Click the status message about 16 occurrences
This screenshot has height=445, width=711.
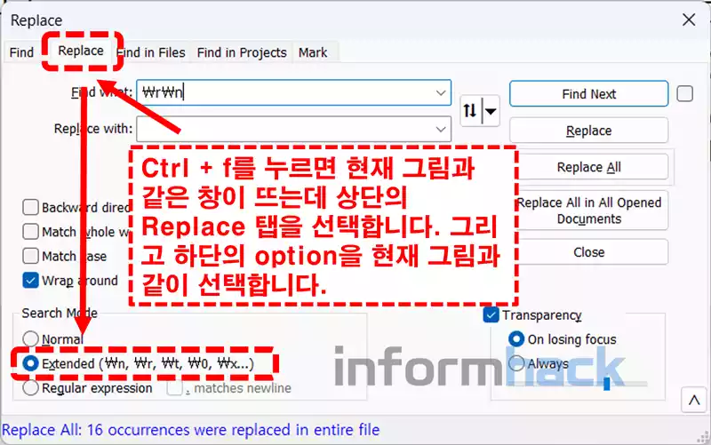(190, 430)
